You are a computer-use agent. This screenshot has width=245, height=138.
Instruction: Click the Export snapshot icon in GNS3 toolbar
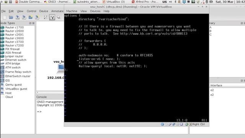pyautogui.click(x=37, y=17)
